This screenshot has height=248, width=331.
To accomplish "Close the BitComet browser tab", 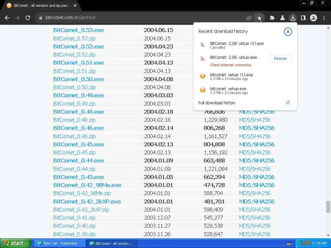I will (75, 6).
